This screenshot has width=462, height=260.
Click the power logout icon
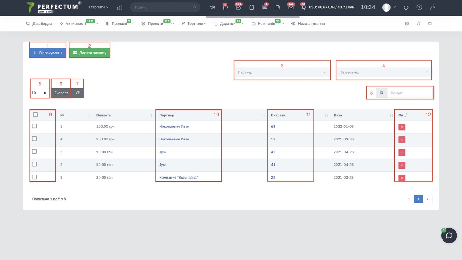[x=406, y=7]
